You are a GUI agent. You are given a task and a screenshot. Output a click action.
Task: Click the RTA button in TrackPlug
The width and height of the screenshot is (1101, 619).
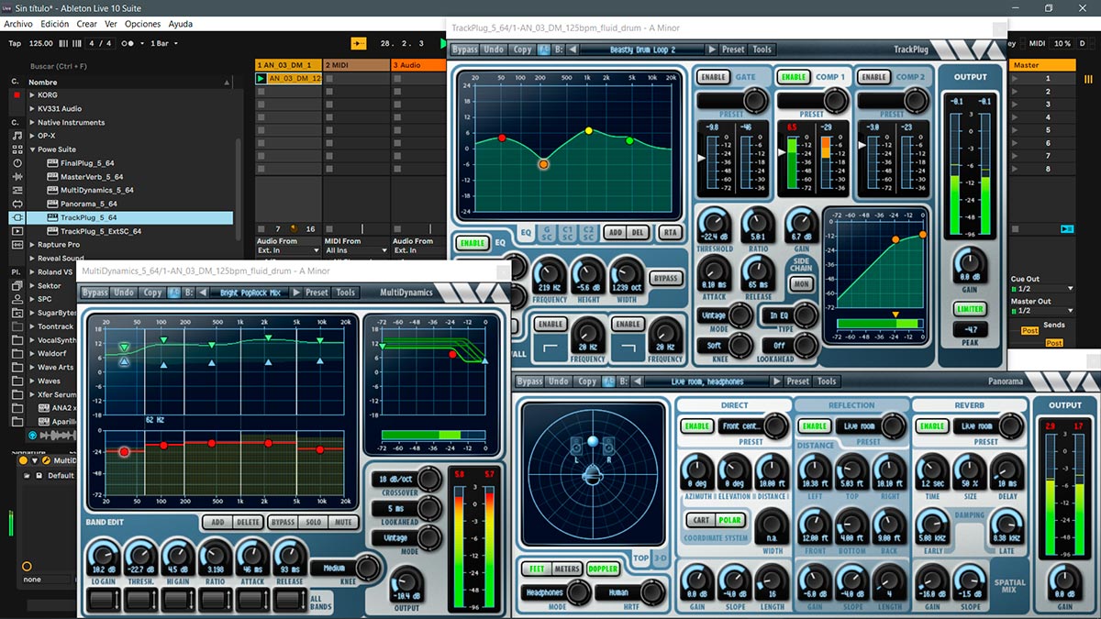669,233
